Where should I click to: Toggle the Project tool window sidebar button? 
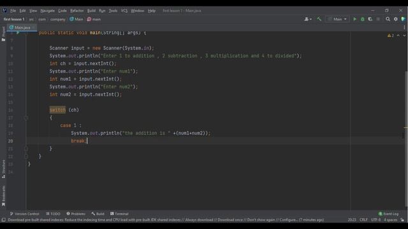[x=3, y=34]
